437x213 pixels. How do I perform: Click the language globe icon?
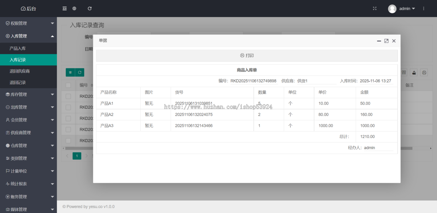pyautogui.click(x=74, y=8)
